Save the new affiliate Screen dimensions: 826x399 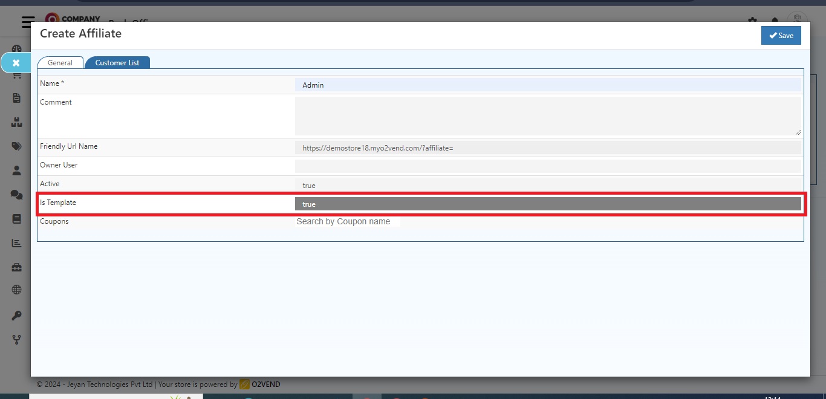pyautogui.click(x=781, y=35)
